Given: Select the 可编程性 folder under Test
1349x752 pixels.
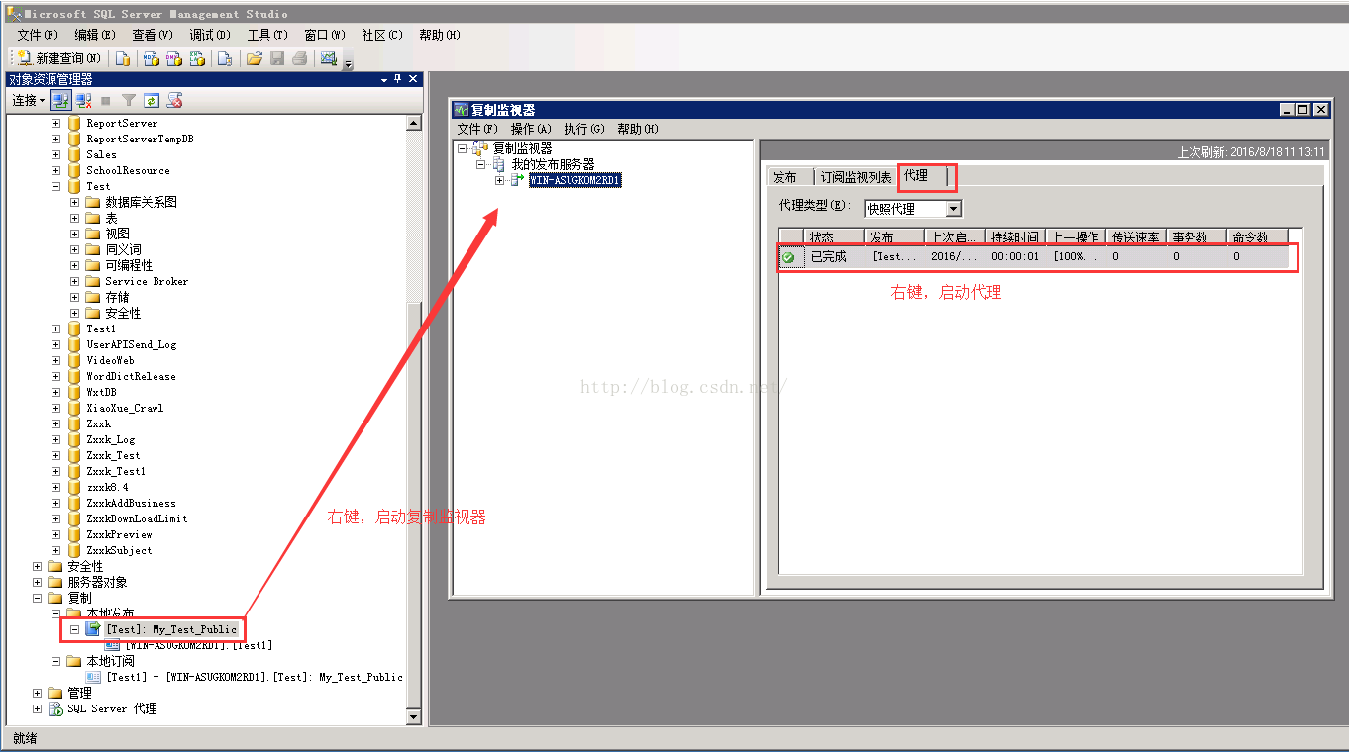Looking at the screenshot, I should tap(129, 265).
